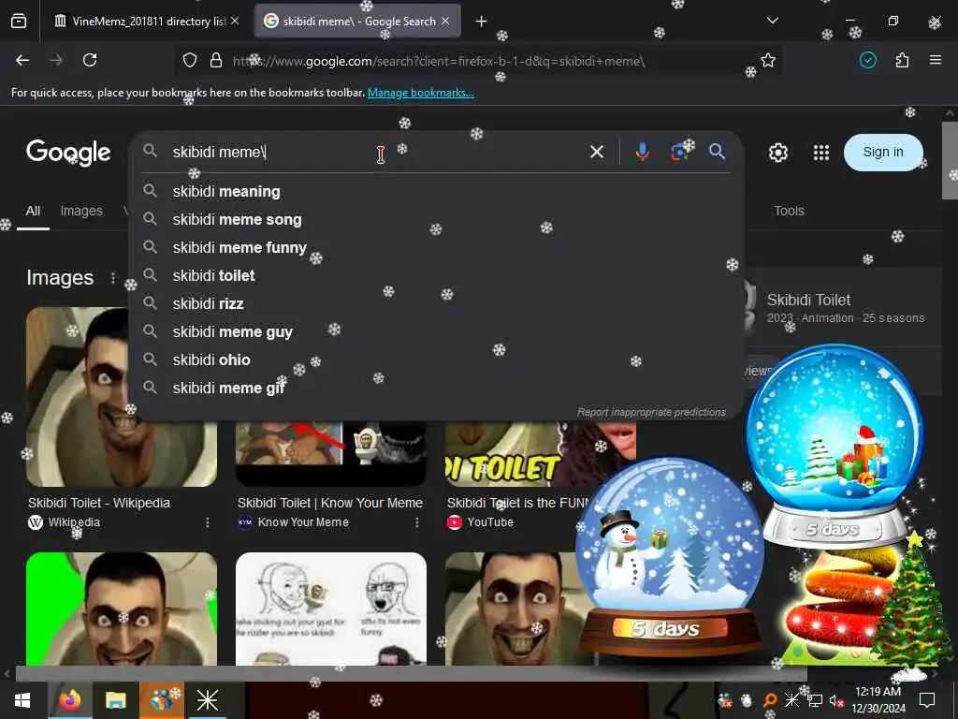Open the notification center icon
The height and width of the screenshot is (719, 958).
point(927,700)
